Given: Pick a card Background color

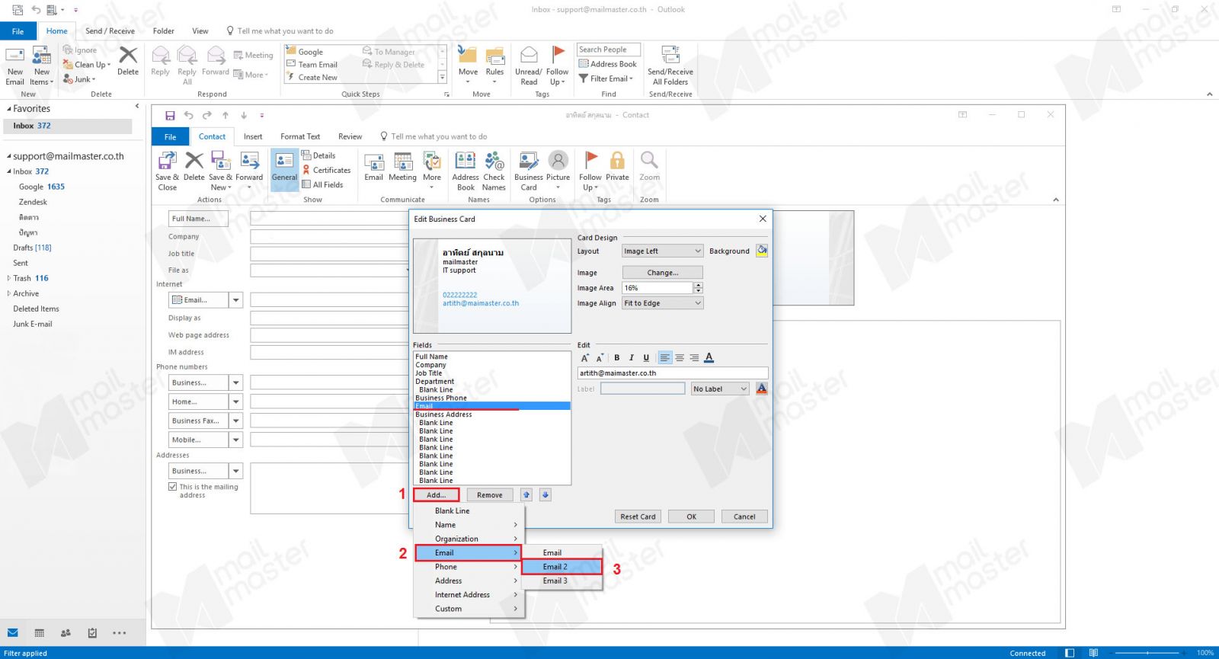Looking at the screenshot, I should point(762,251).
